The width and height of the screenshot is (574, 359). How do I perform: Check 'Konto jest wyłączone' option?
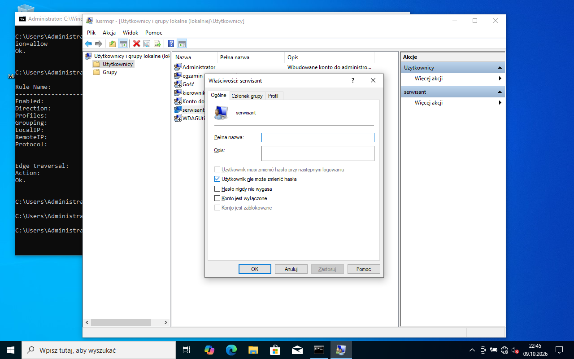point(217,198)
